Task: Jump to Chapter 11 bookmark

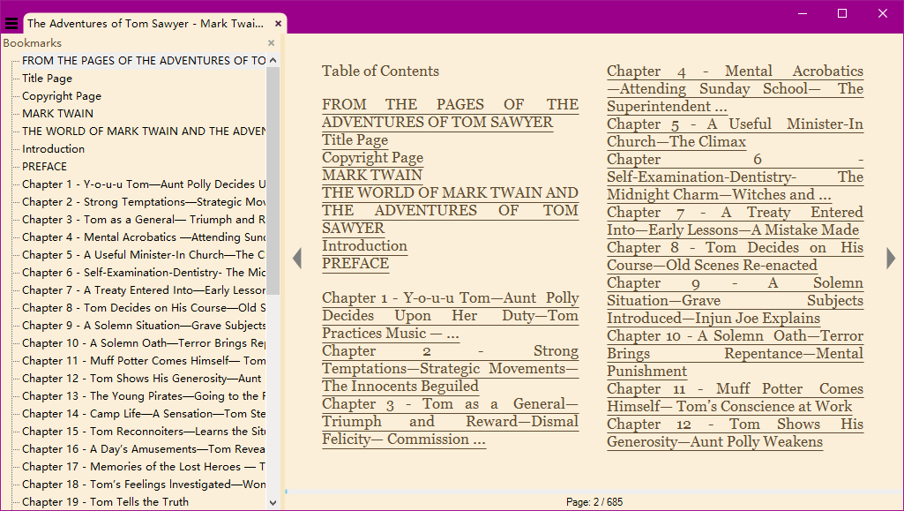Action: click(x=144, y=360)
